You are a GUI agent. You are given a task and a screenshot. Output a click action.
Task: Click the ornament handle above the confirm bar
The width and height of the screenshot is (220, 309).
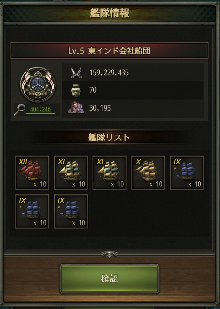pyautogui.click(x=110, y=254)
